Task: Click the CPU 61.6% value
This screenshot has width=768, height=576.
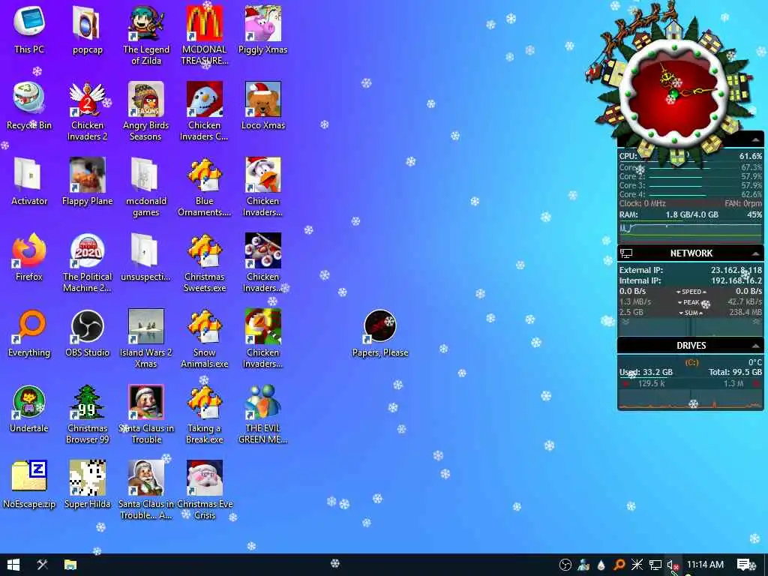Action: [750, 156]
